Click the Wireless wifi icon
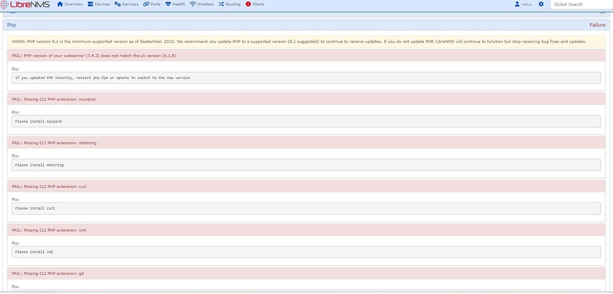Screen dimensions: 613x294 (193, 4)
